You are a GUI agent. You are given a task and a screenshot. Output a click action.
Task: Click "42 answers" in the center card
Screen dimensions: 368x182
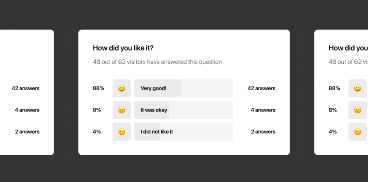[261, 88]
